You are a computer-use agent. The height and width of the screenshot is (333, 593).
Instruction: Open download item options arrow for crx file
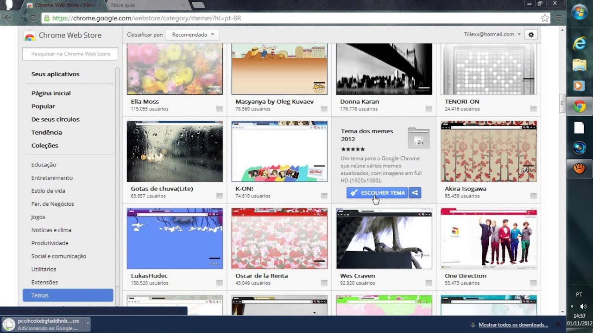(87, 324)
